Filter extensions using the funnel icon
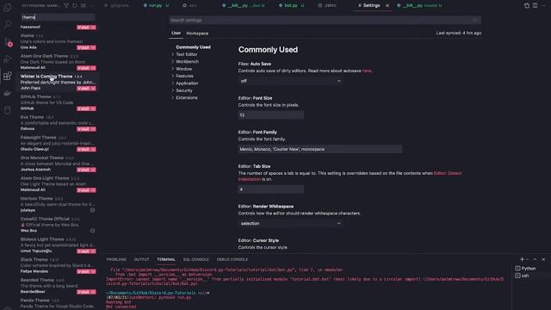This screenshot has height=310, width=551. pos(66,6)
